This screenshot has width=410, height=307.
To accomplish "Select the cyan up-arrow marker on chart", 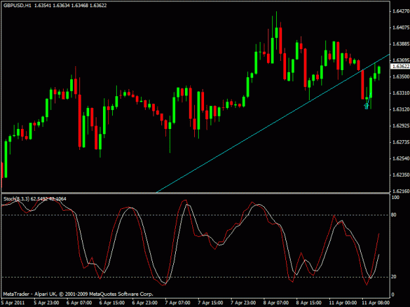I will pos(367,106).
